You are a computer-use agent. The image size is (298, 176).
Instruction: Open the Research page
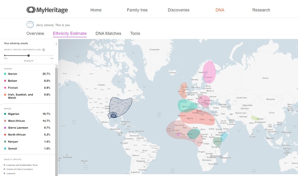pos(261,10)
